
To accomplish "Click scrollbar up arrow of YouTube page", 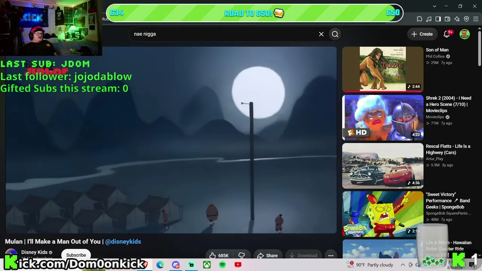I will pos(479,29).
